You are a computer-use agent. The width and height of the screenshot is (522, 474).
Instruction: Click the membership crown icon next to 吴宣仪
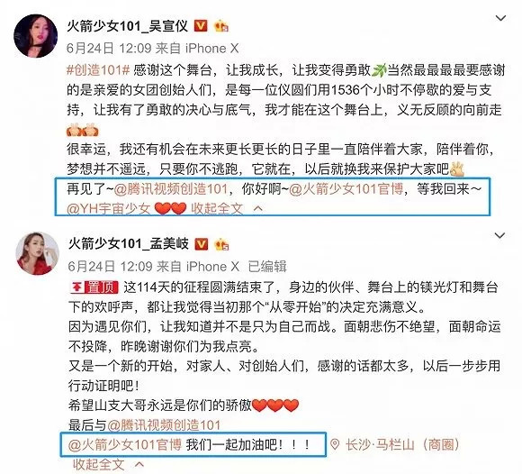pos(221,25)
